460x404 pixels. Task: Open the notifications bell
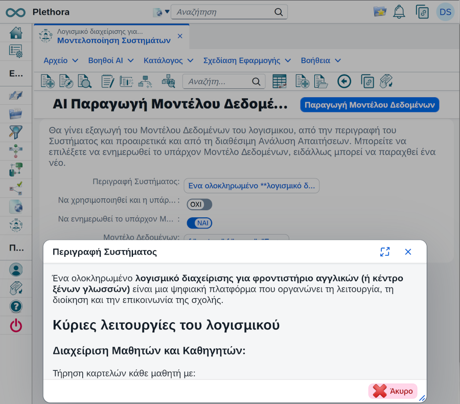[x=399, y=12]
